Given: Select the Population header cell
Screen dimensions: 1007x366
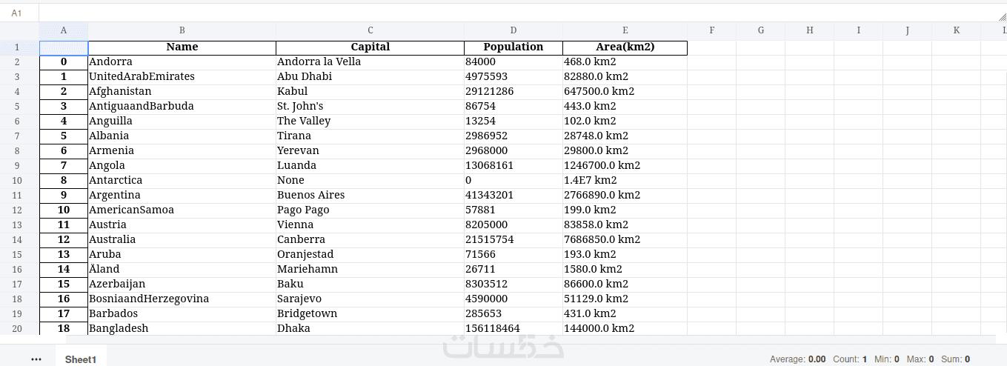Looking at the screenshot, I should pos(513,47).
